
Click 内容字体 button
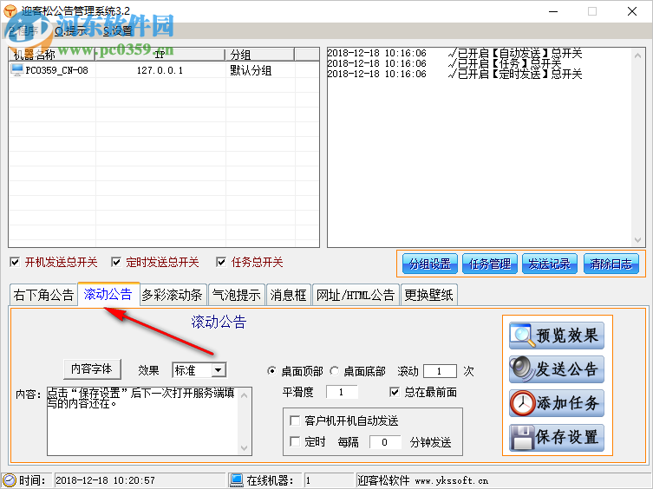92,369
